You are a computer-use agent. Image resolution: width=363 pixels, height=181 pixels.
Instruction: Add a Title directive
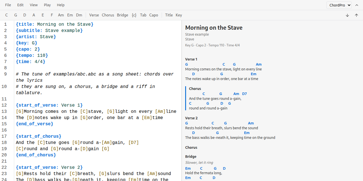(169, 15)
